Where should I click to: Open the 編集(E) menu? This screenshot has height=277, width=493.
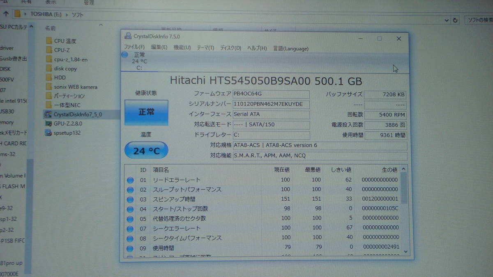coord(159,47)
